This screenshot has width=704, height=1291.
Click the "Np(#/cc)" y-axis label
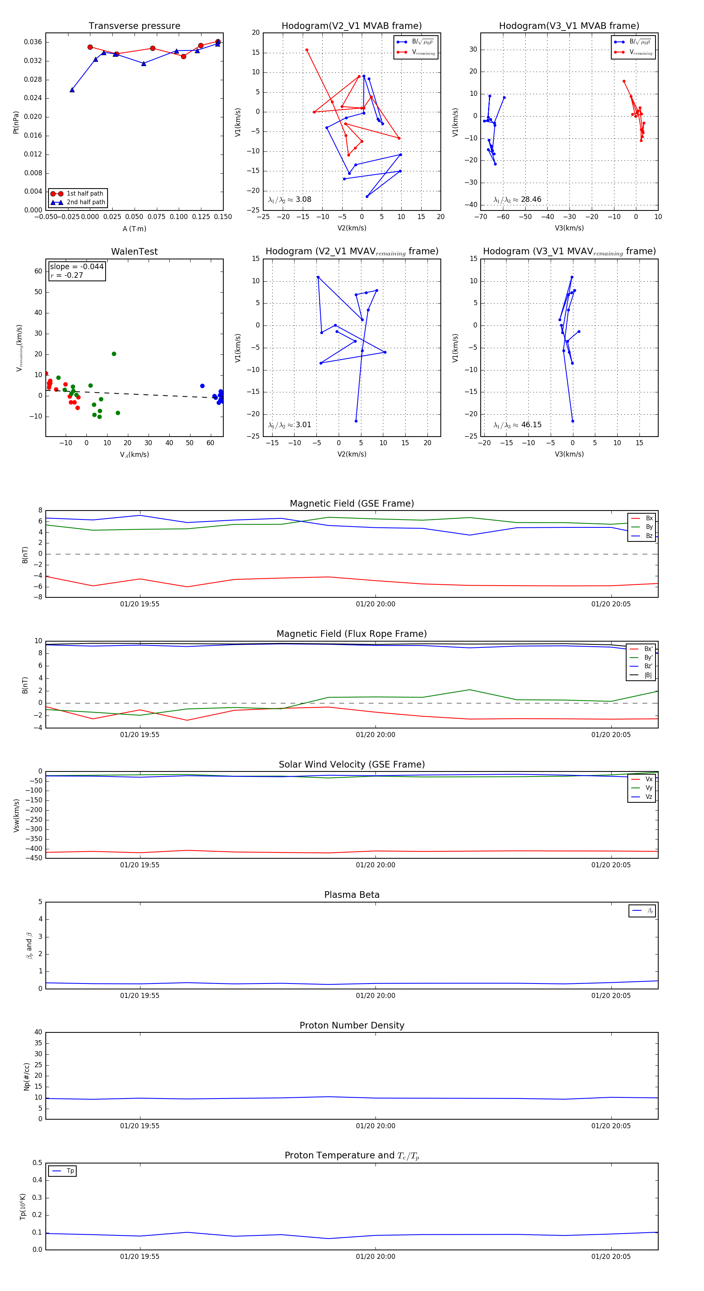[x=27, y=1077]
